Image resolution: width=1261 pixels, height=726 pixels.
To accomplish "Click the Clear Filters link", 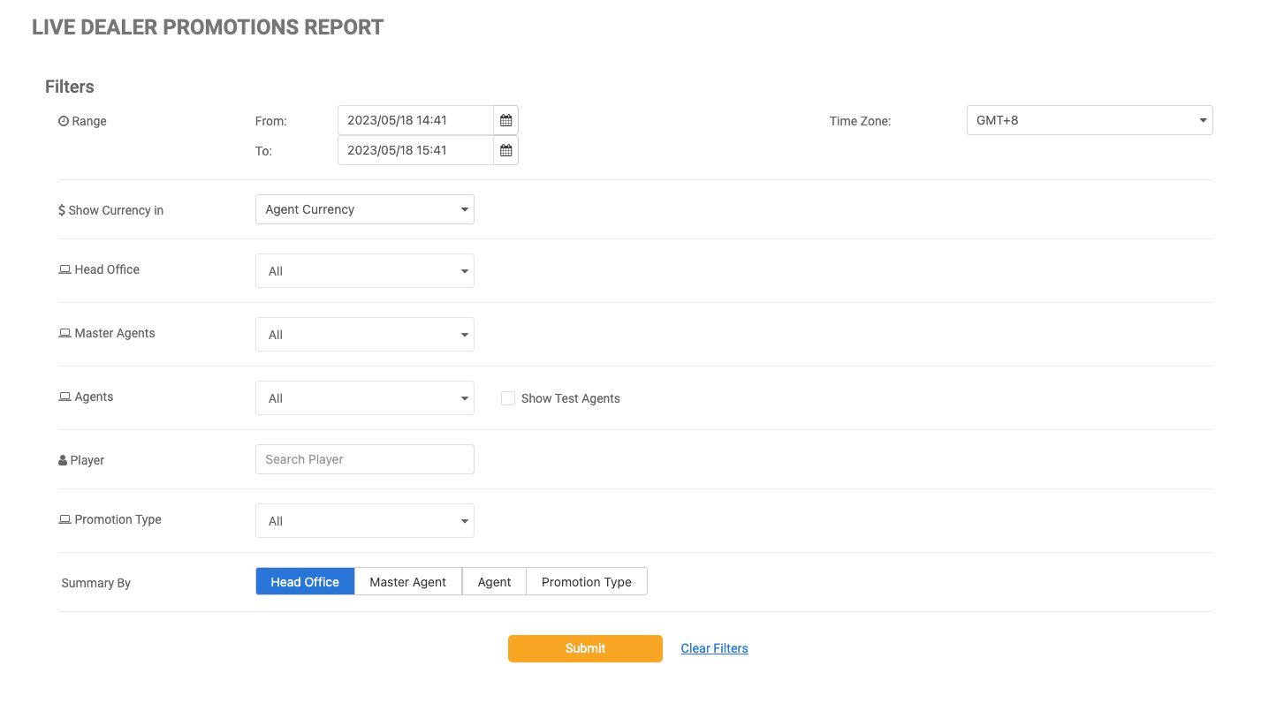I will click(x=714, y=648).
